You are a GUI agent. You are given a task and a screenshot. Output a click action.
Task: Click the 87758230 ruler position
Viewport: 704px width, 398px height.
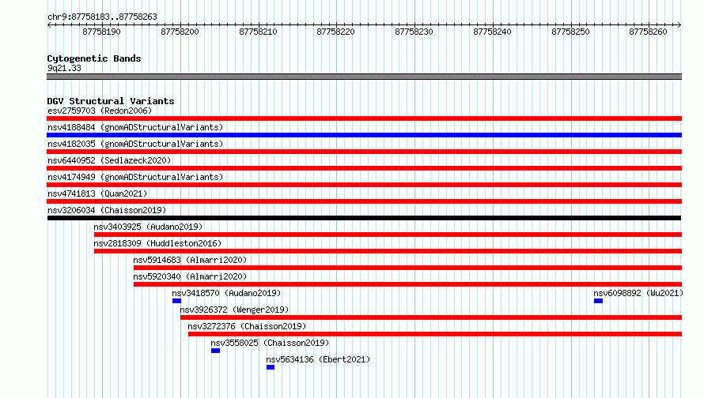414,32
